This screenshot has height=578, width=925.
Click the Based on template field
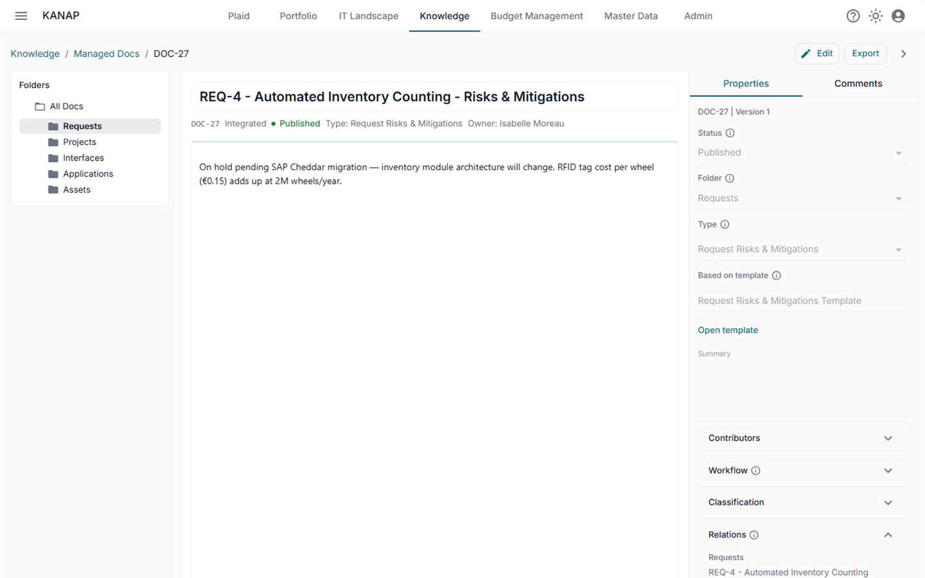[x=802, y=301]
